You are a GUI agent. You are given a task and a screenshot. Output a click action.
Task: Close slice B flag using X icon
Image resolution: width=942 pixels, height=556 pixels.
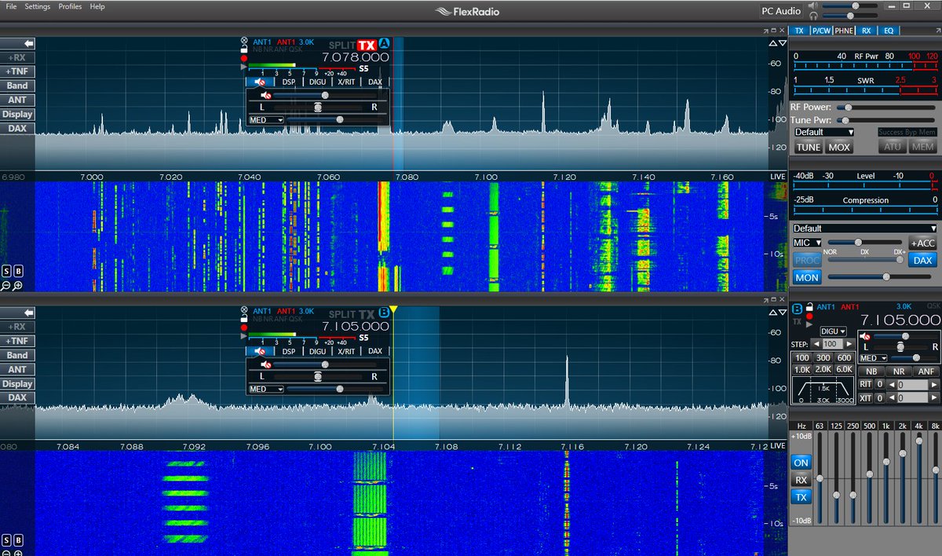[243, 309]
